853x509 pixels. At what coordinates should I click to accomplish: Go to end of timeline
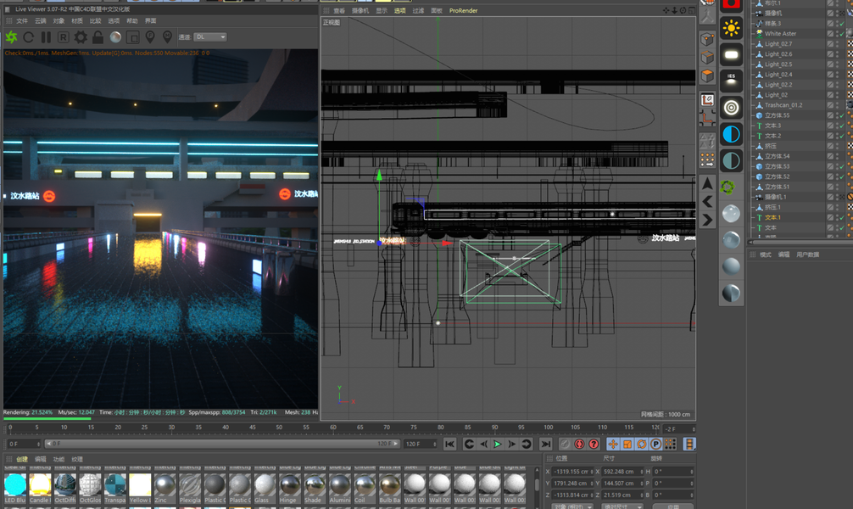point(546,445)
